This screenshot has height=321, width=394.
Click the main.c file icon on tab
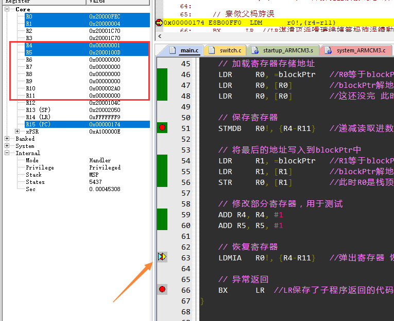click(173, 50)
